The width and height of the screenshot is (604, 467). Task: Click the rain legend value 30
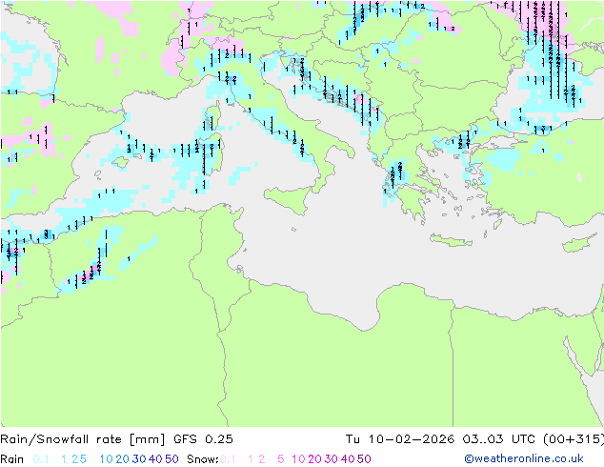(139, 459)
